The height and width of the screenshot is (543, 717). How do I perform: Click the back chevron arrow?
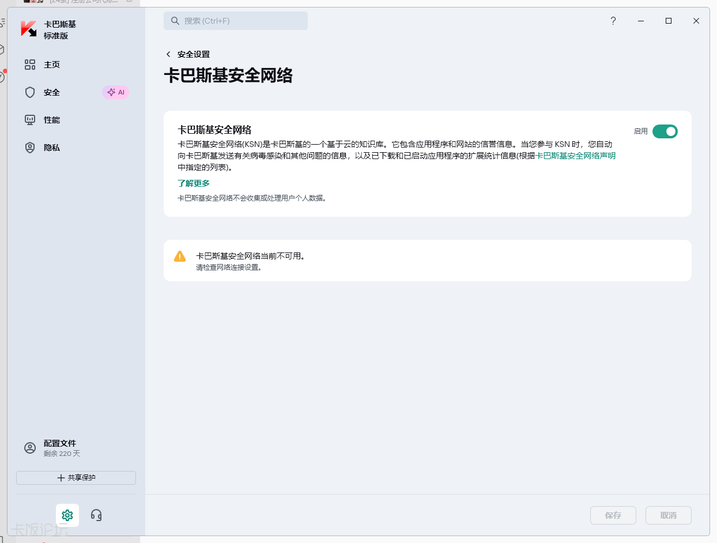coord(168,54)
